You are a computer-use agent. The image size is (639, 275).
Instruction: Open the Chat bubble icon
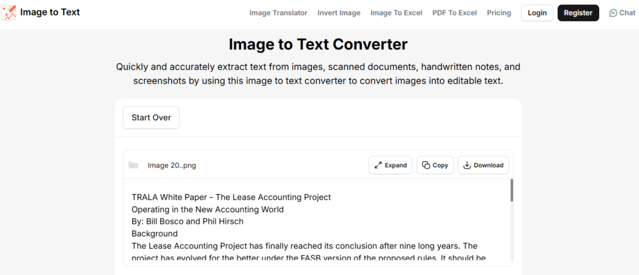point(613,13)
